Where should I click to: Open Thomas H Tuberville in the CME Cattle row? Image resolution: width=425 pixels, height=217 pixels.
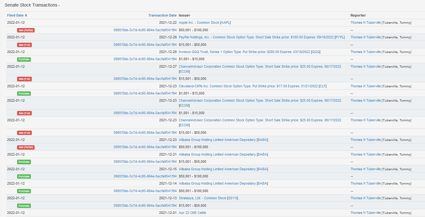pyautogui.click(x=365, y=213)
